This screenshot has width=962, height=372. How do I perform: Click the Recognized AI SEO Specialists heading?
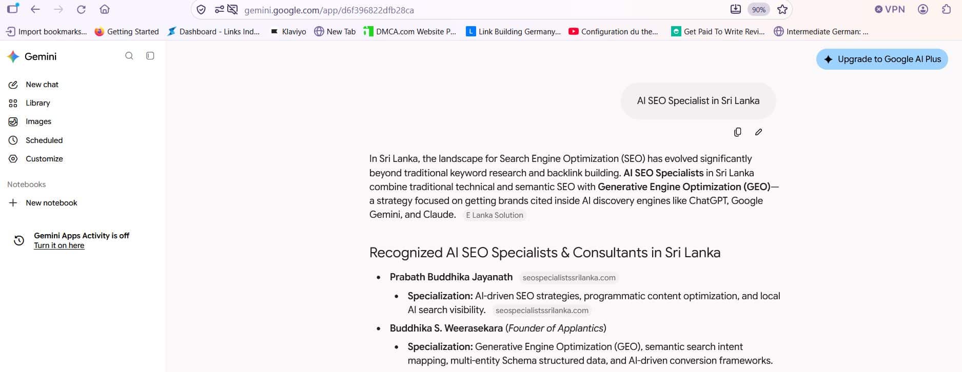pyautogui.click(x=545, y=253)
